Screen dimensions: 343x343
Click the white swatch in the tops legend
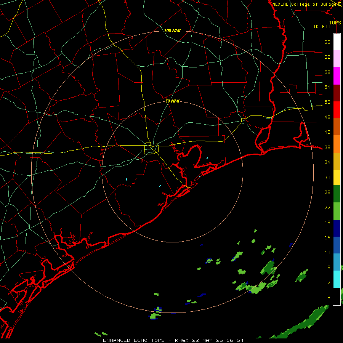click(x=337, y=42)
